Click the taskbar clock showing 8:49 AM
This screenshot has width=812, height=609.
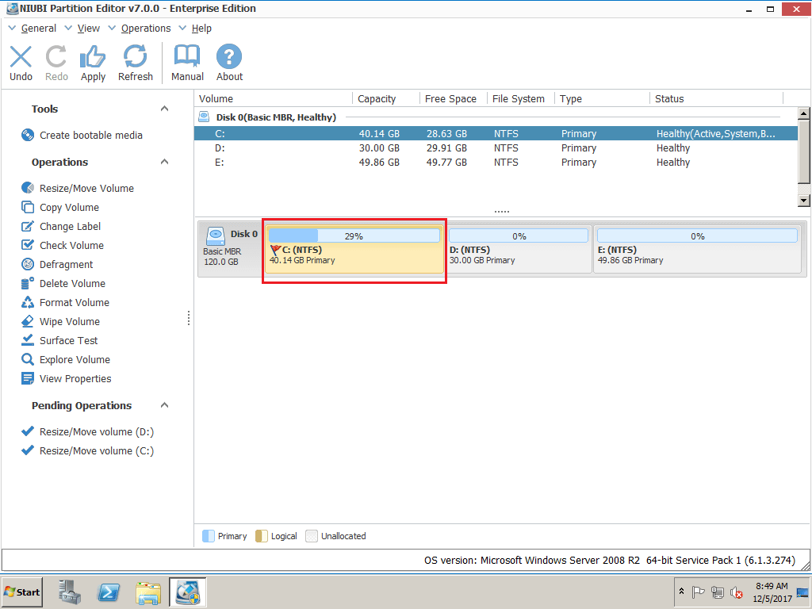[x=772, y=592]
